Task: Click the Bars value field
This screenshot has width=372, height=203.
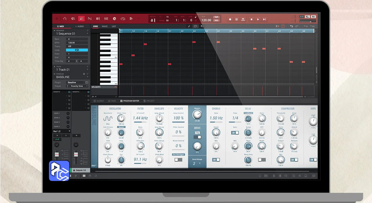Action: (77, 39)
